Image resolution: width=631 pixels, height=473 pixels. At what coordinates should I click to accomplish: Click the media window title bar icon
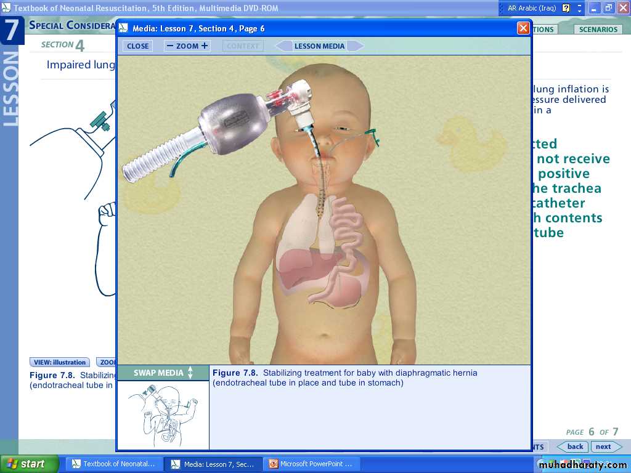[124, 28]
